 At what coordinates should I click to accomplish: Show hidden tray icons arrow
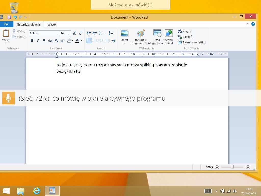click(x=216, y=191)
